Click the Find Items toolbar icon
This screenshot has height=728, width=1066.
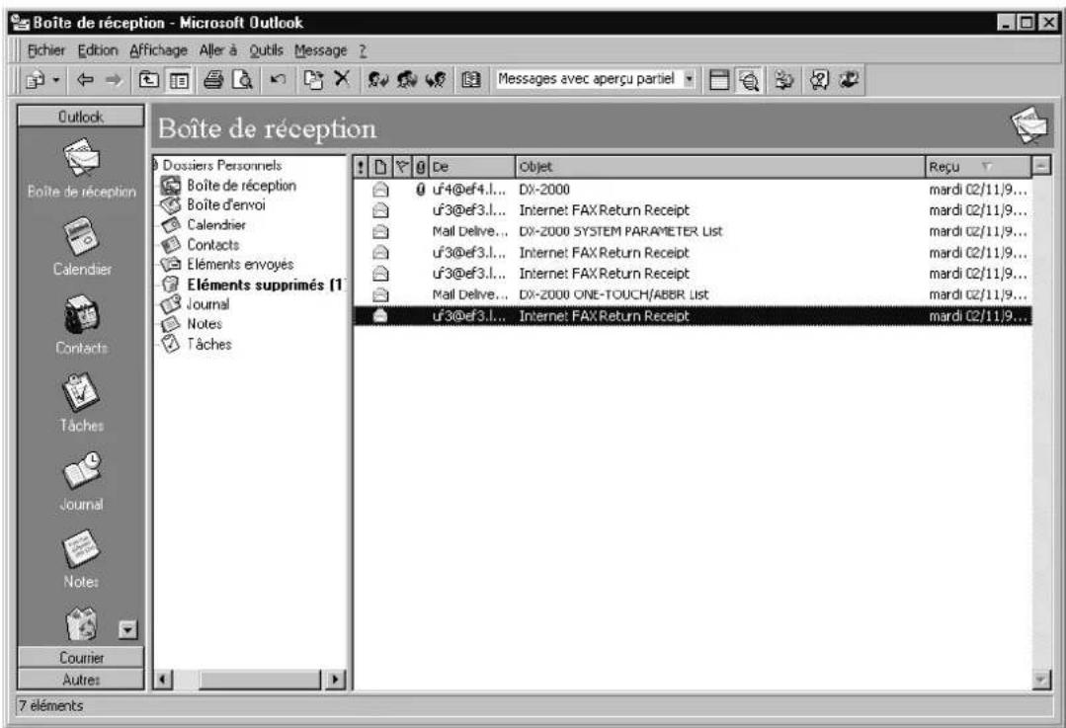(x=783, y=80)
